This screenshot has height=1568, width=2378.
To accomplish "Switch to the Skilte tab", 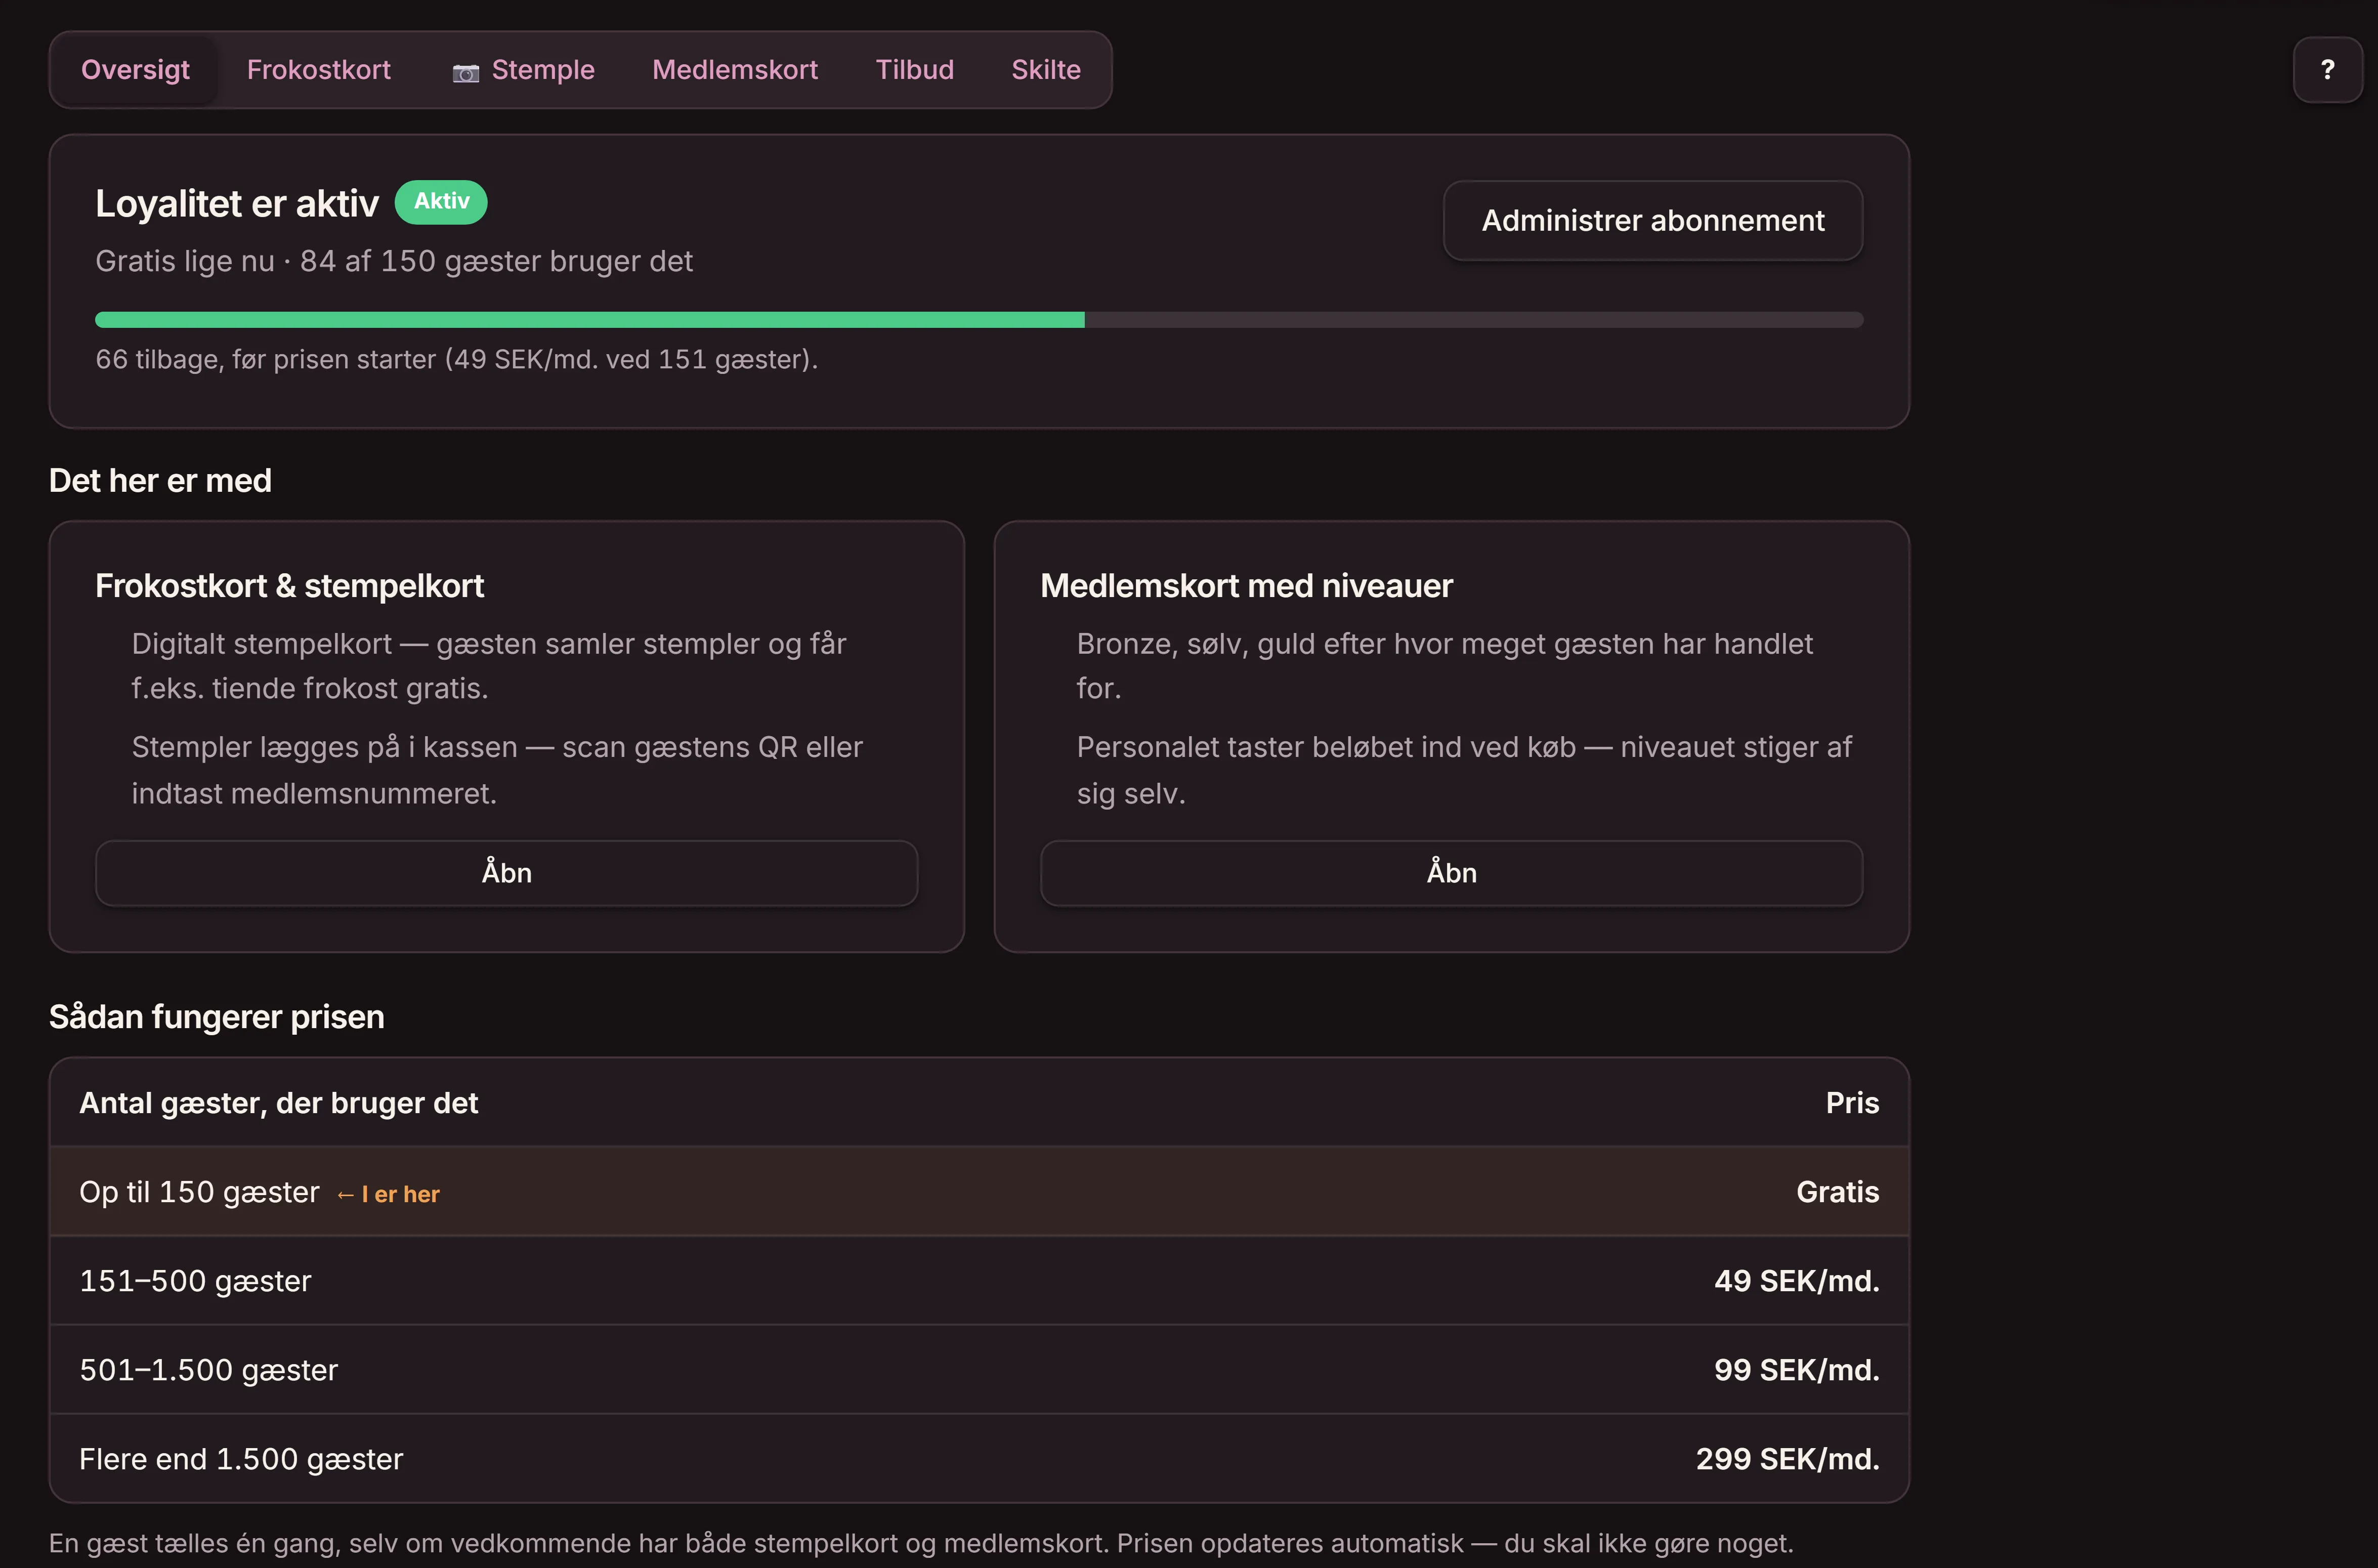I will [1045, 70].
